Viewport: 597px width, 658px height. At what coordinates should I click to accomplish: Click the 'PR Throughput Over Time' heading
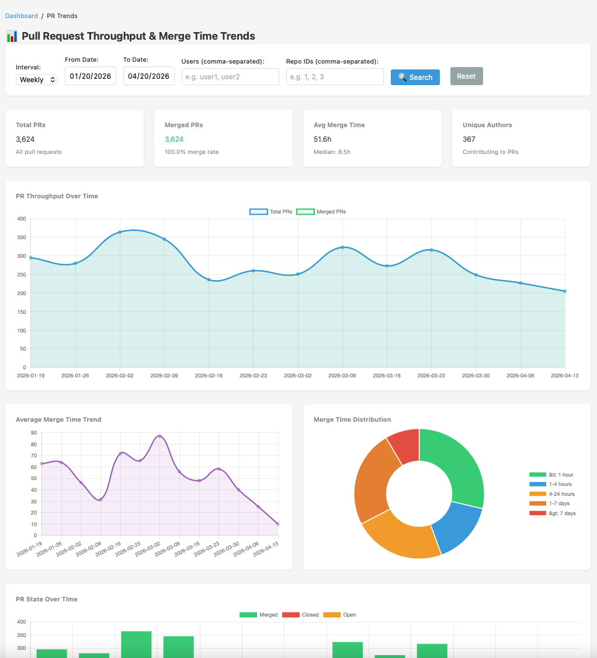pos(57,196)
